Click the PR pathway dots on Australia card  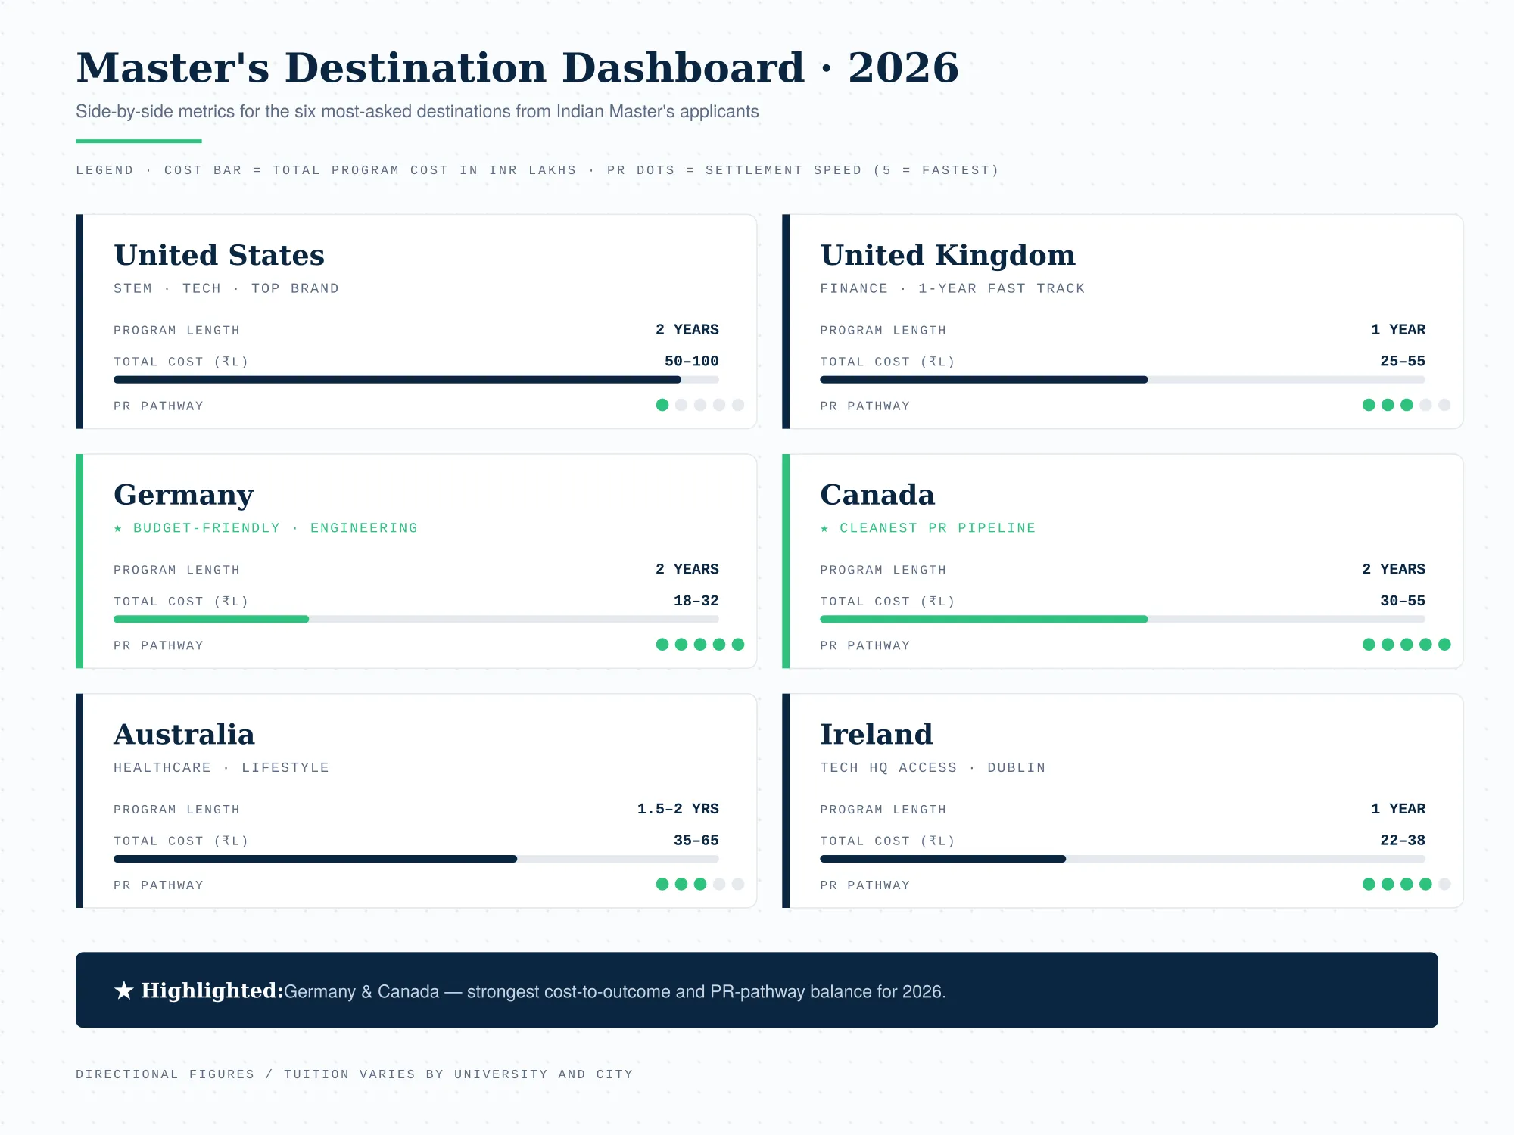click(700, 884)
